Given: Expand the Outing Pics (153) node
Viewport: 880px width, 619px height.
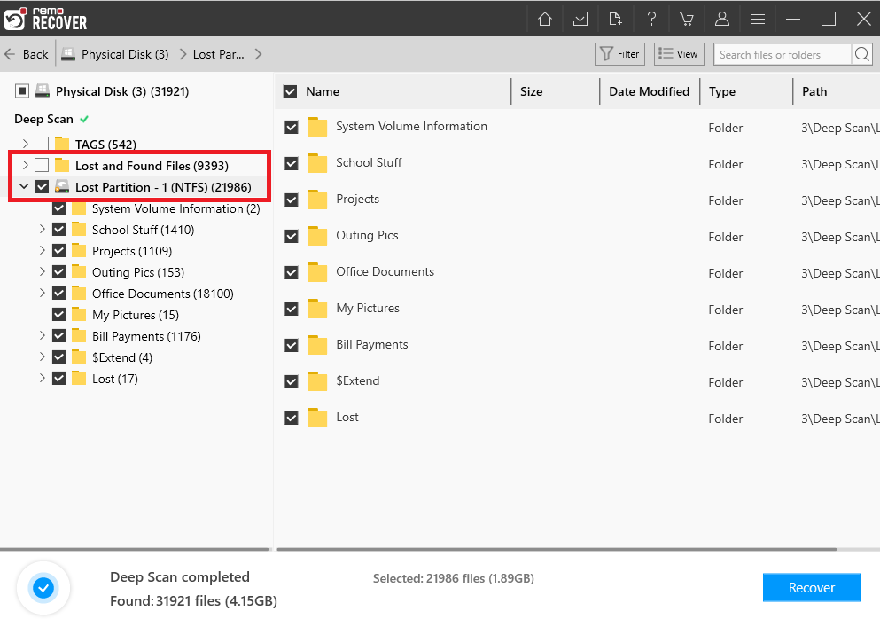Looking at the screenshot, I should [42, 272].
